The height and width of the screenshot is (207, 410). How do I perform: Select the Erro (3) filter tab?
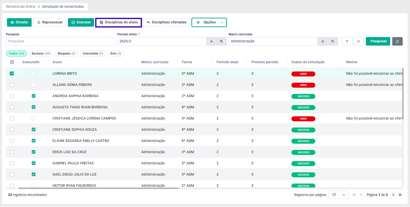tap(116, 54)
